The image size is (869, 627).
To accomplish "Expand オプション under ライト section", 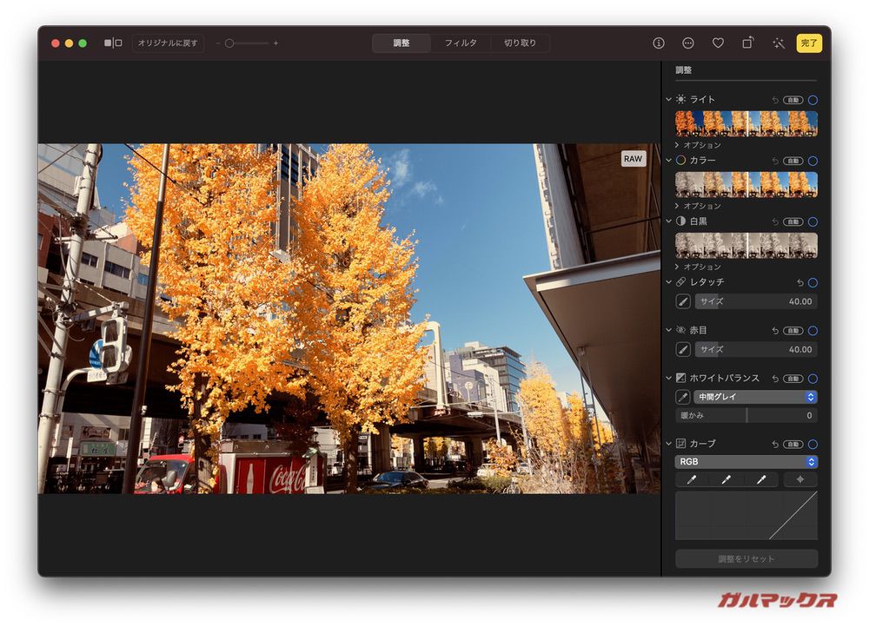I will [x=700, y=145].
